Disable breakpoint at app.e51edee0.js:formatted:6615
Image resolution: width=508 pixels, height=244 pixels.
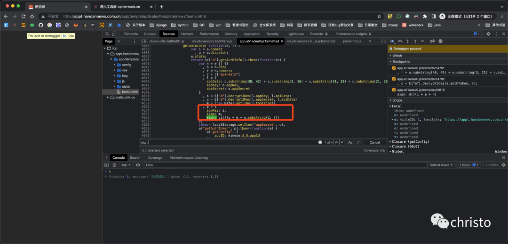click(394, 90)
